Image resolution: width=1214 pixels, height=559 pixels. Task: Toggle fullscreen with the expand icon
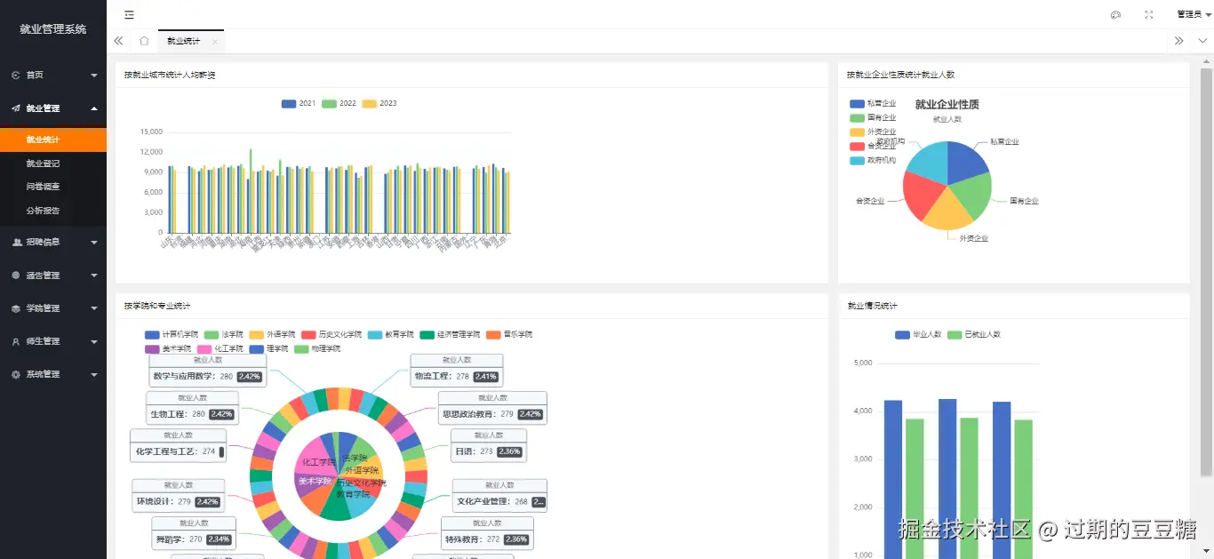[1149, 14]
